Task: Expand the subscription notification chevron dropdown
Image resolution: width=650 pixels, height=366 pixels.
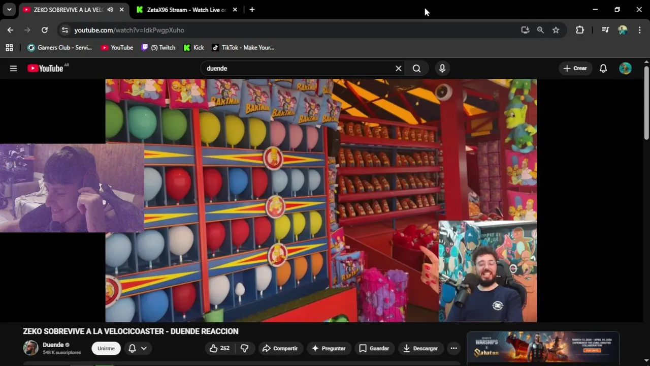Action: [144, 348]
